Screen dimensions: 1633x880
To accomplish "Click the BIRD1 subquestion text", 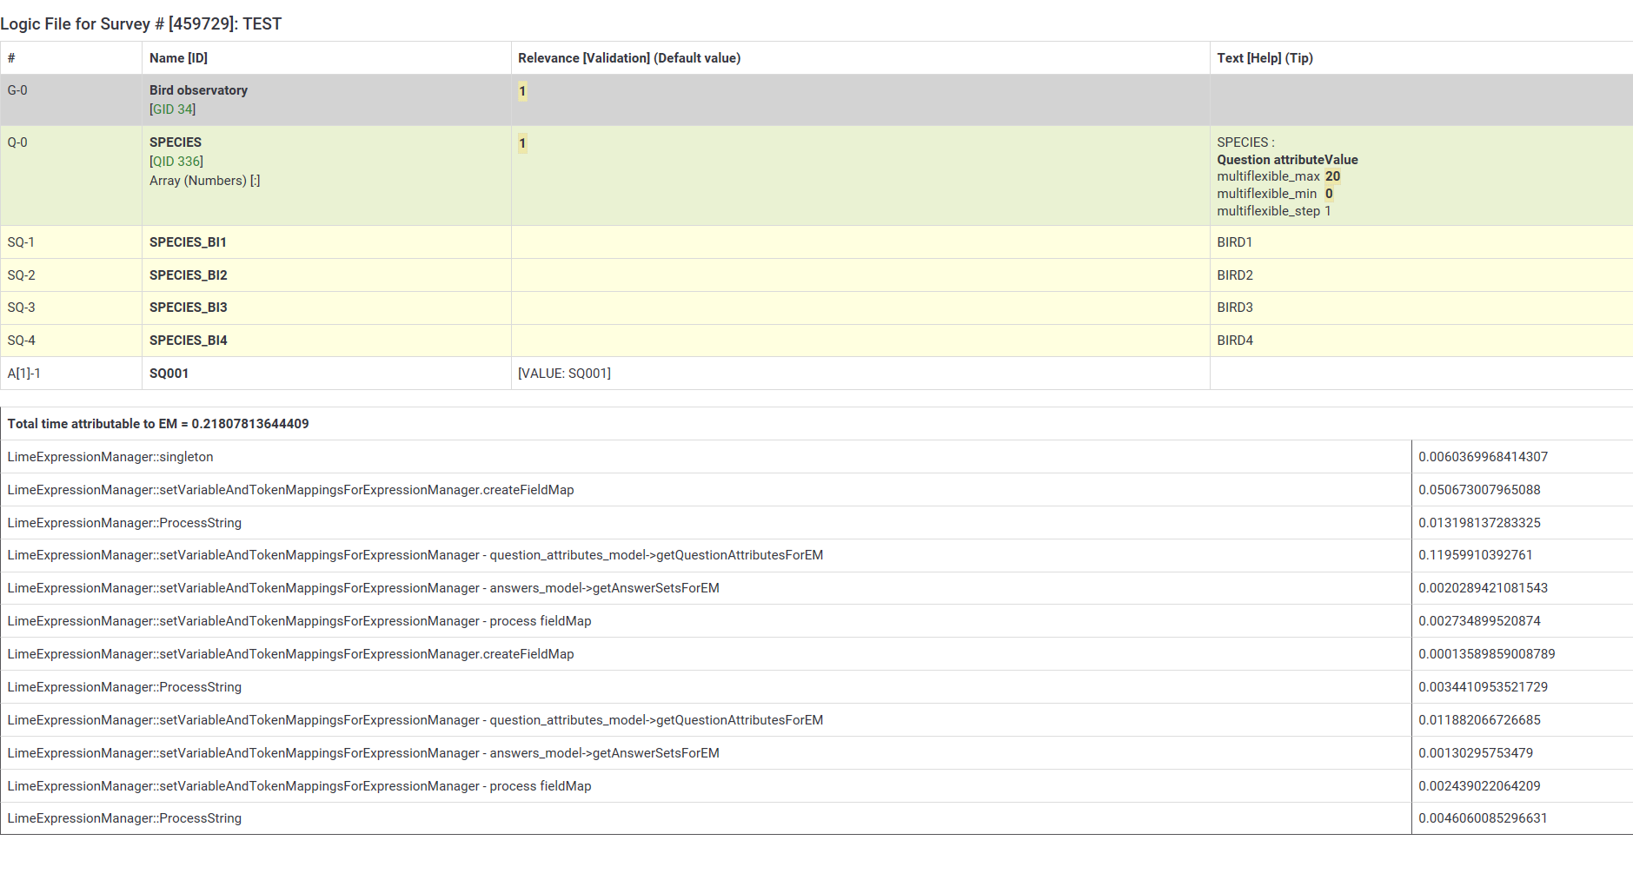I will click(1234, 242).
